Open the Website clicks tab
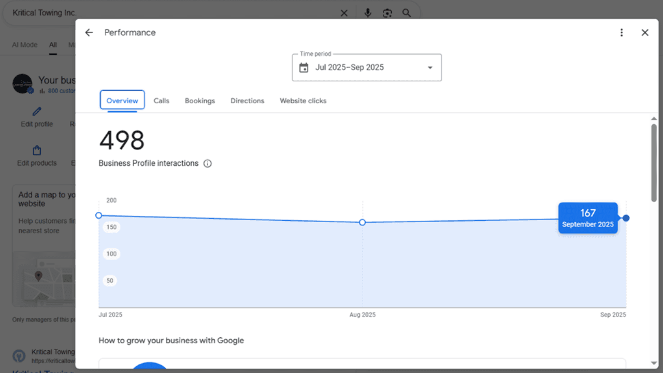 click(x=303, y=101)
